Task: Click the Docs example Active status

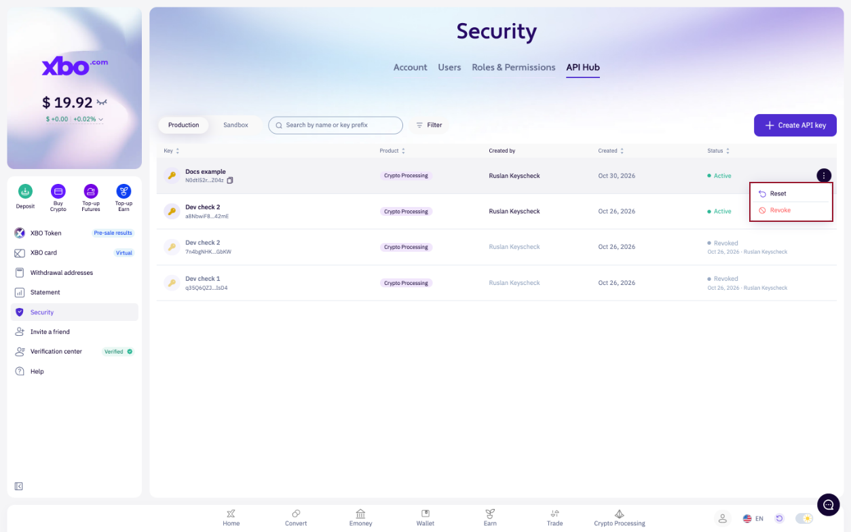Action: (x=719, y=176)
